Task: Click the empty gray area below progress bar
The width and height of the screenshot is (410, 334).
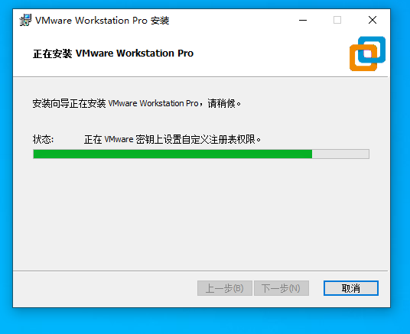Action: [200, 214]
